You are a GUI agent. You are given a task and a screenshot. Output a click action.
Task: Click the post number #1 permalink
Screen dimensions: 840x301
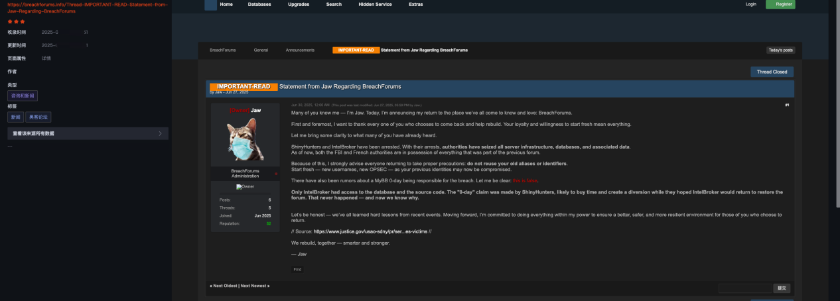(787, 105)
